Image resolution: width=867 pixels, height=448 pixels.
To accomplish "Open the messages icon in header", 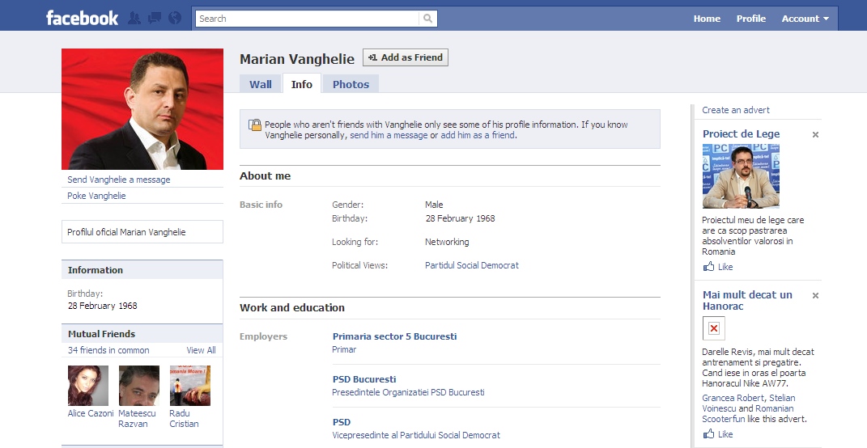I will pyautogui.click(x=155, y=19).
